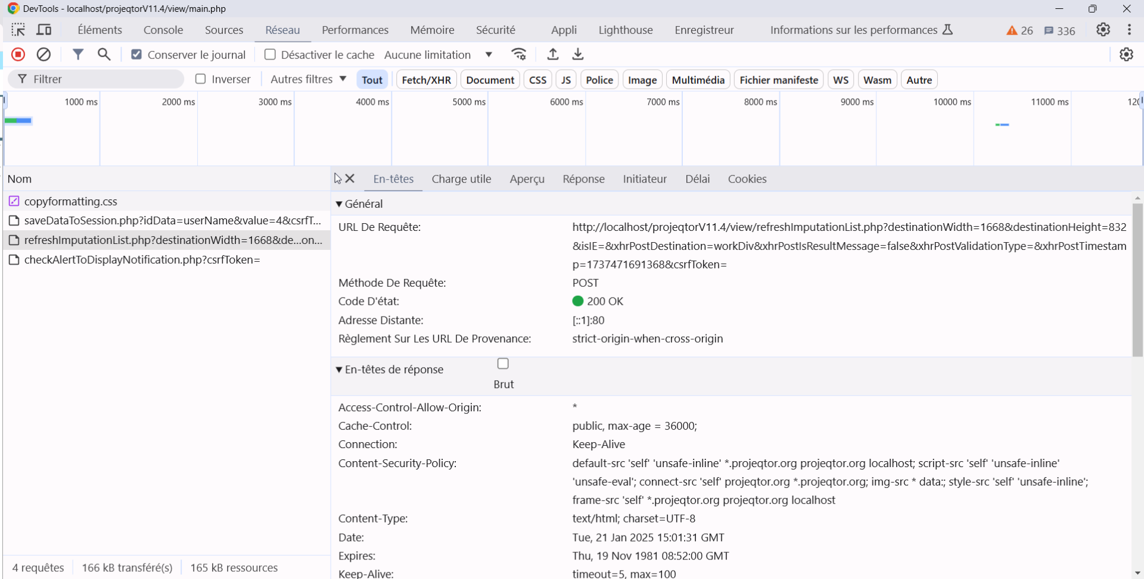The width and height of the screenshot is (1144, 579).
Task: Toggle the device toolbar icon
Action: (x=44, y=30)
